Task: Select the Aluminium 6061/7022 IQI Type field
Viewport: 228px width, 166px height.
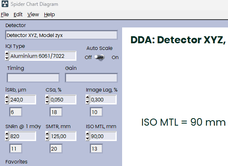Action: pos(42,56)
